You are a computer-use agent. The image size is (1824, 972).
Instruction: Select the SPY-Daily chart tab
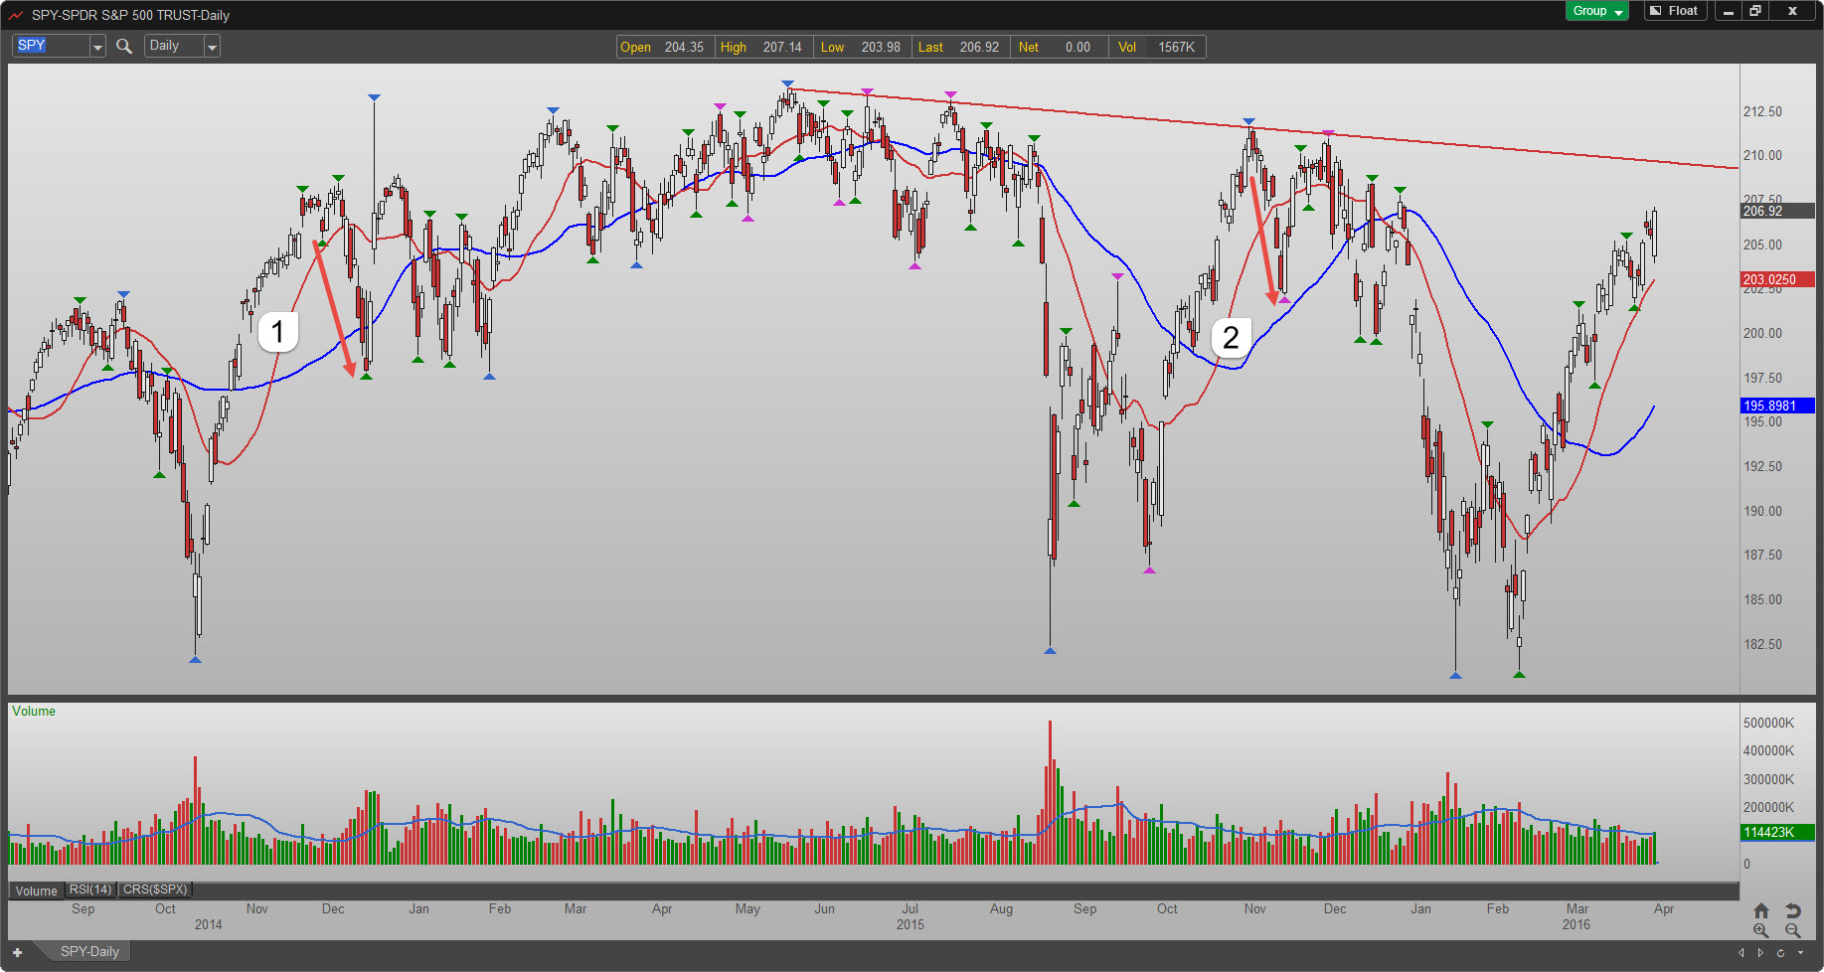tap(89, 951)
